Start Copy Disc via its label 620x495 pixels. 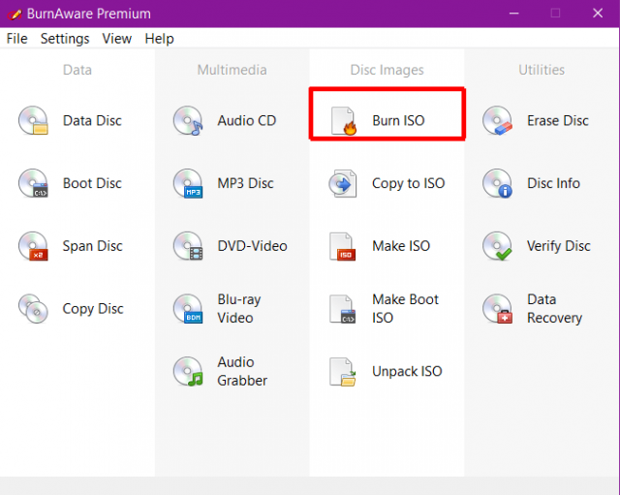[93, 309]
